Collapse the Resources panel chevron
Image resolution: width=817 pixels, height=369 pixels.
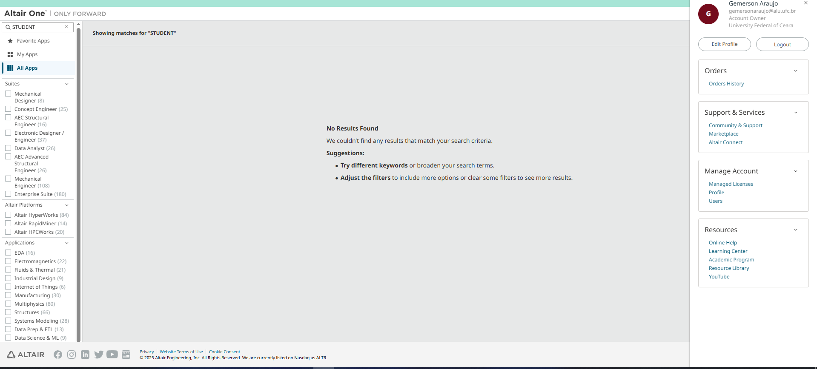(x=796, y=230)
